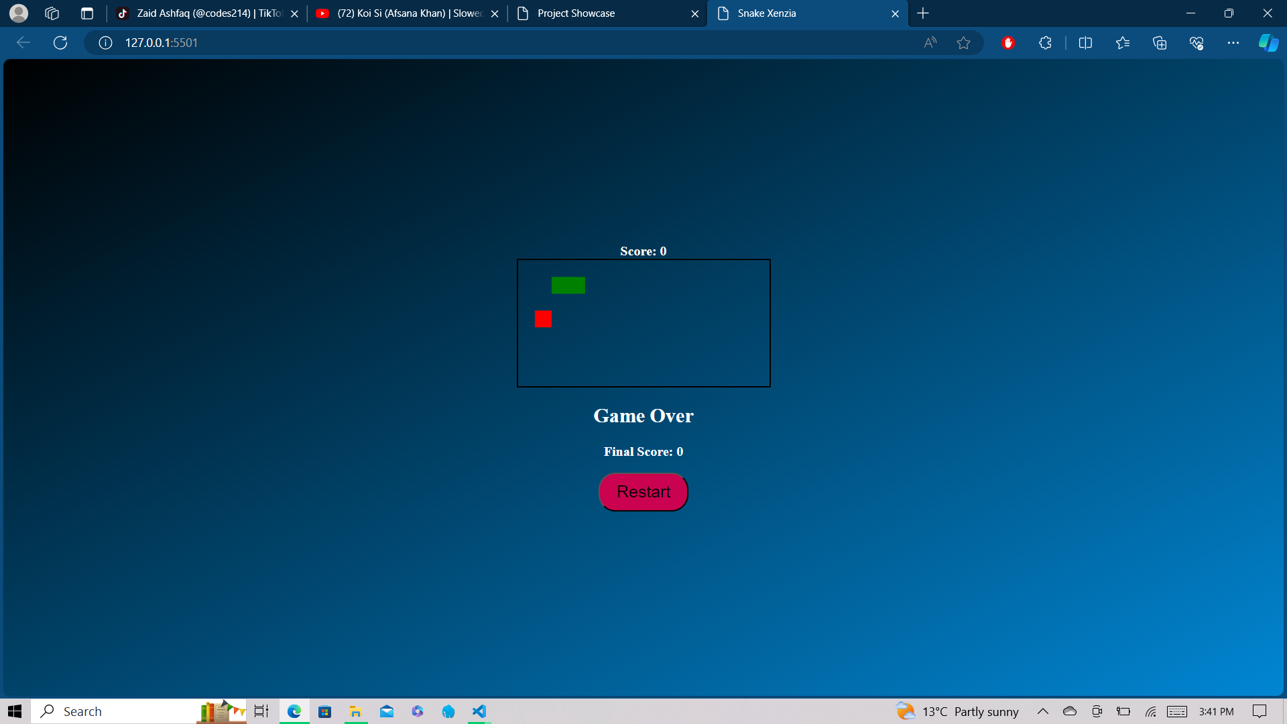This screenshot has width=1287, height=724.
Task: Open Settings and more menu
Action: pos(1233,43)
